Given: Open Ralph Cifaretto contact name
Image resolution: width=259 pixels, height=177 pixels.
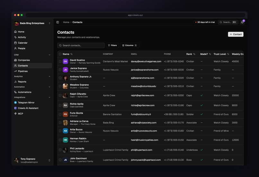Looking at the screenshot, I should 78,94.
